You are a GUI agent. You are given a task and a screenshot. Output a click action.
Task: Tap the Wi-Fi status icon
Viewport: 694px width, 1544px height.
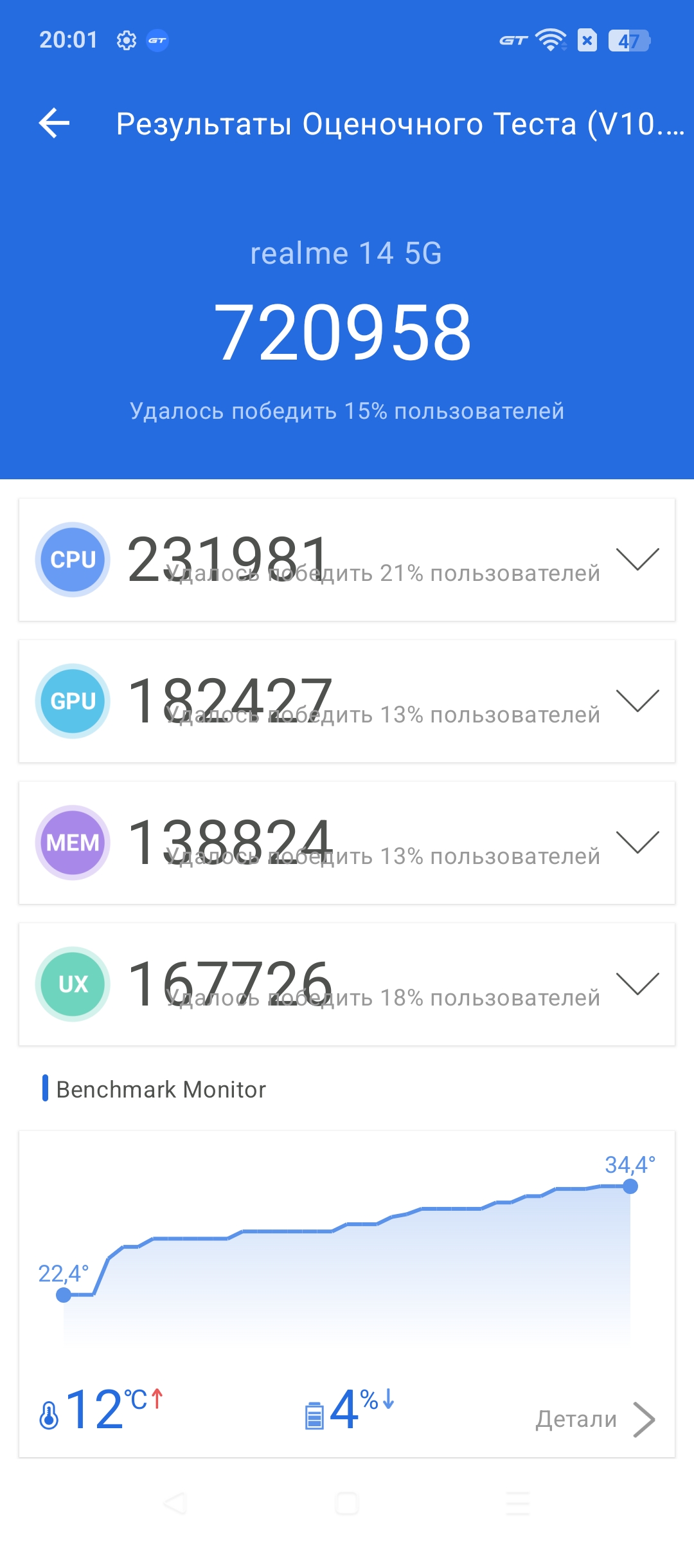(x=551, y=40)
